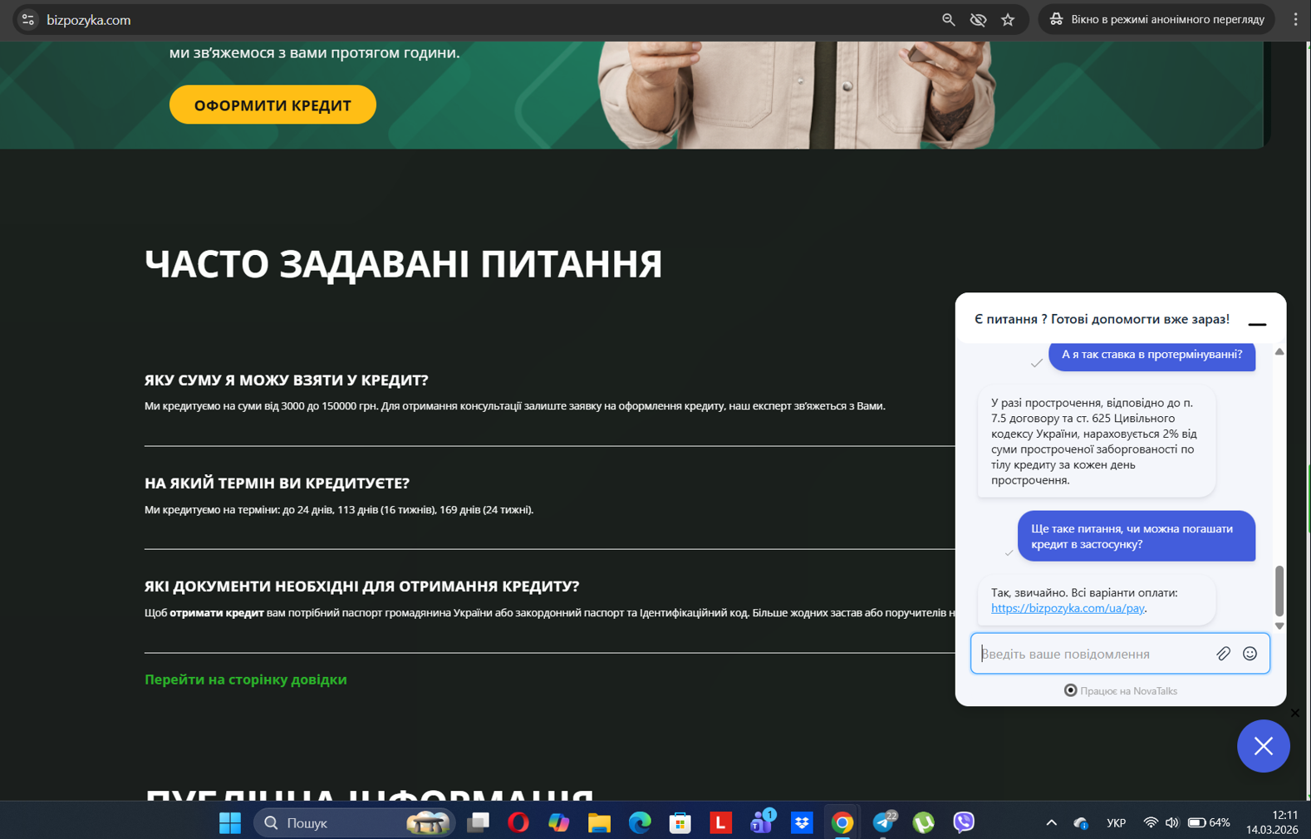Click the volume speaker tray icon
Screen dimensions: 1311x839
pyautogui.click(x=1172, y=822)
